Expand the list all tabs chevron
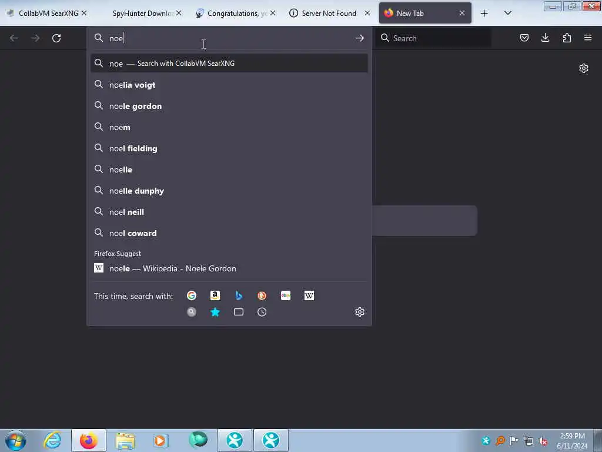The height and width of the screenshot is (452, 602). (x=507, y=14)
